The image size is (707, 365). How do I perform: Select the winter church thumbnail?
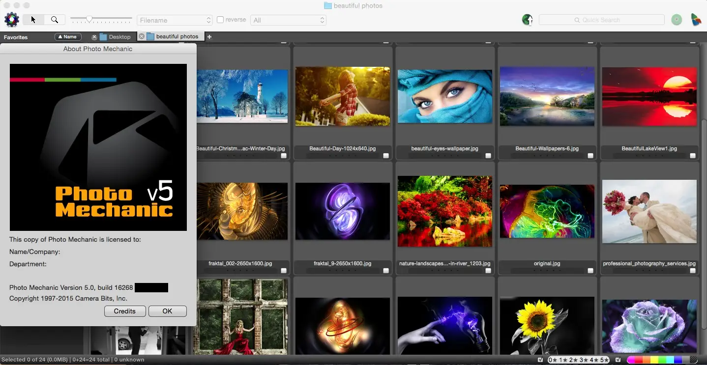(242, 96)
